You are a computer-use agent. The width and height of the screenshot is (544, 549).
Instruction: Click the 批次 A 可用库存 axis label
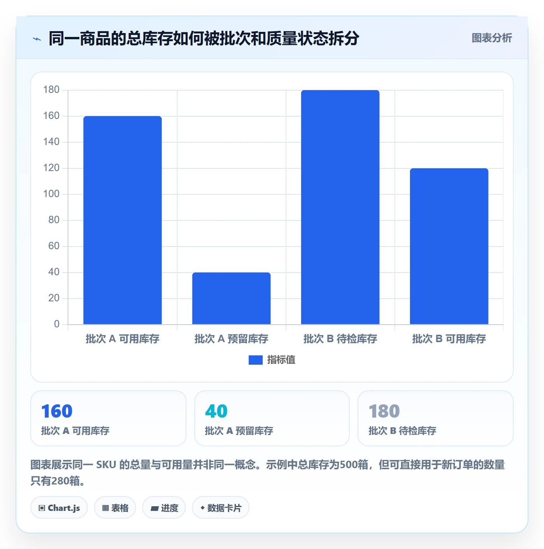click(x=122, y=339)
